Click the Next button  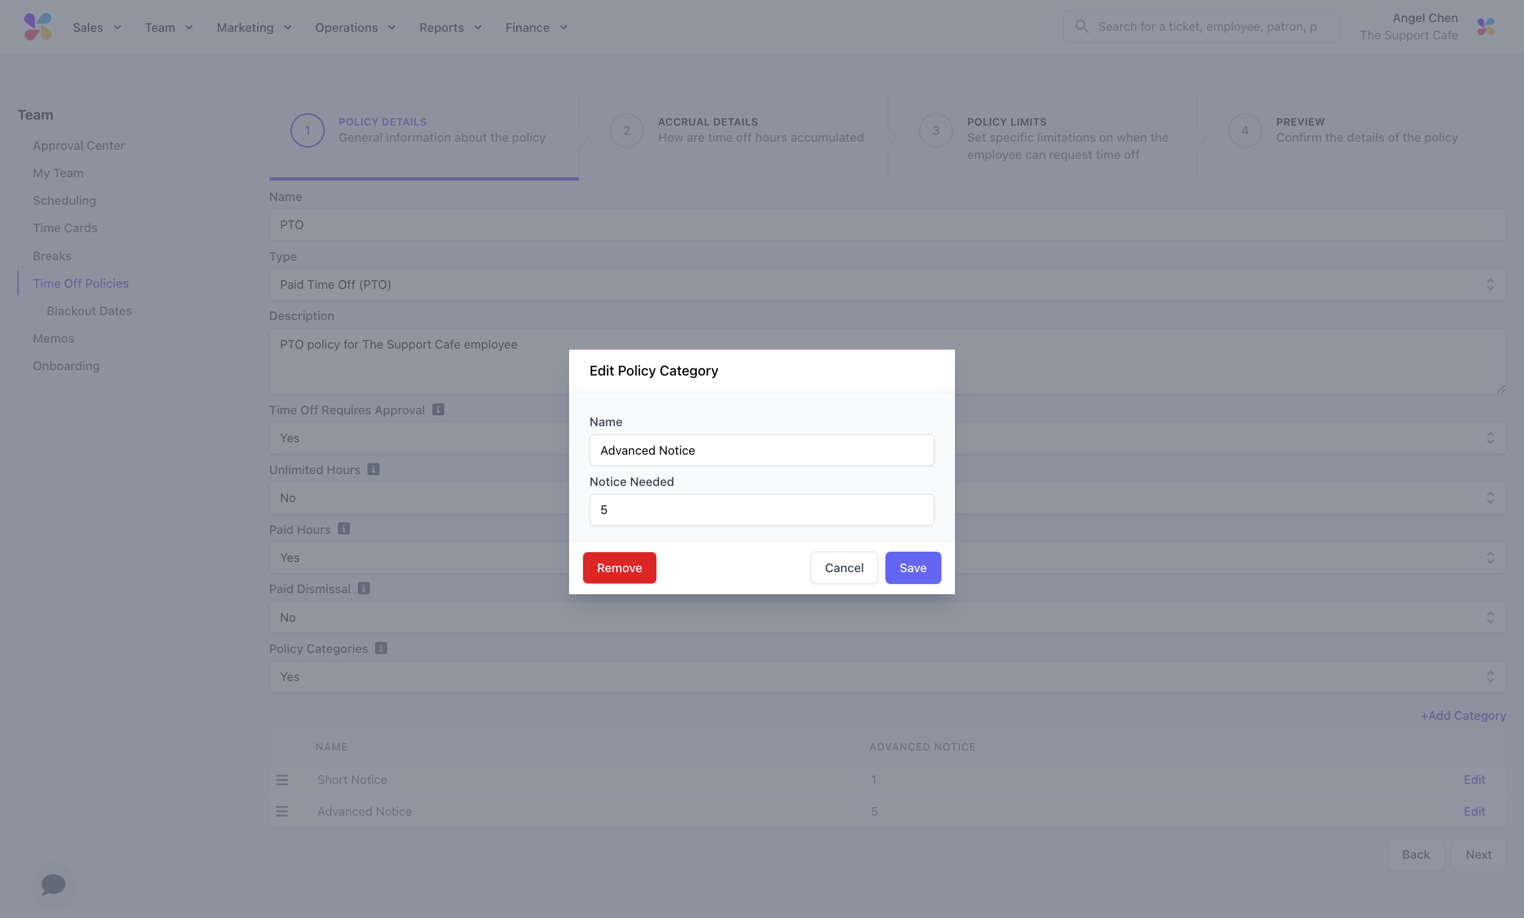click(1478, 854)
